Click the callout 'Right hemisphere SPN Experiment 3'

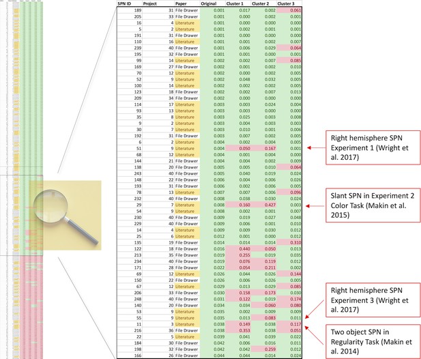373,300
